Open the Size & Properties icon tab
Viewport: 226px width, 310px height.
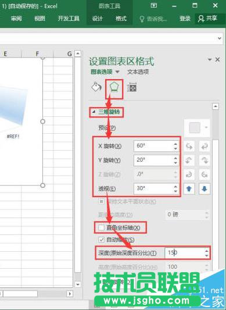click(132, 87)
